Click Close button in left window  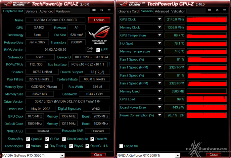click(98, 155)
